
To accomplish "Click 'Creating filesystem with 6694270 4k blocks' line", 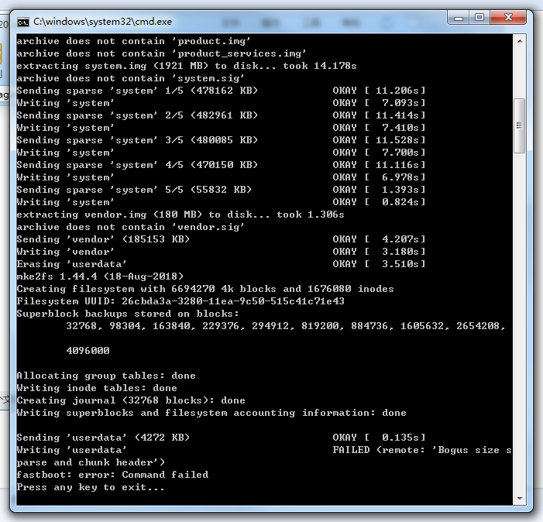I will [205, 289].
